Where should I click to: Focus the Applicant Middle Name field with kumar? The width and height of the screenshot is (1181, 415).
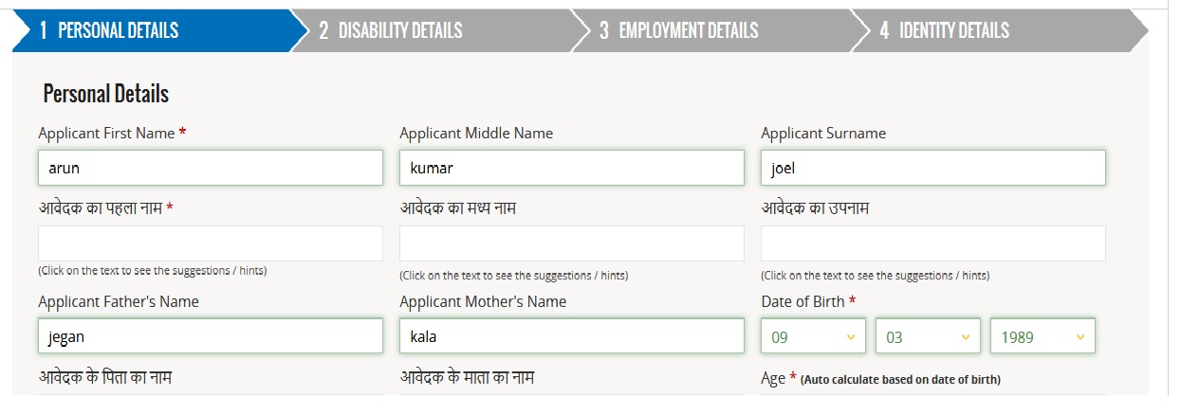[571, 169]
